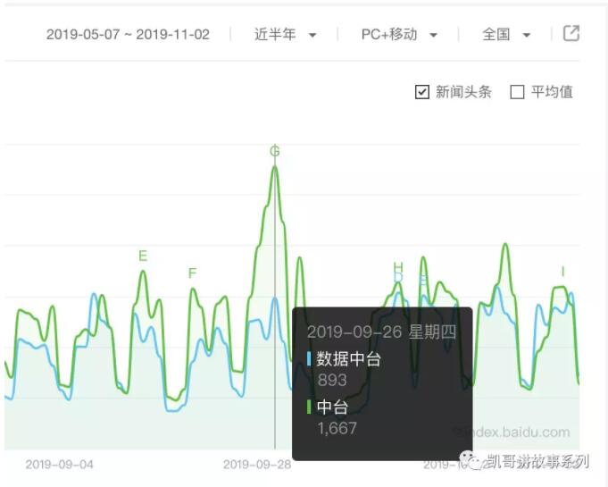
Task: Click the blue 数据中台 color bar in tooltip
Action: pyautogui.click(x=309, y=358)
